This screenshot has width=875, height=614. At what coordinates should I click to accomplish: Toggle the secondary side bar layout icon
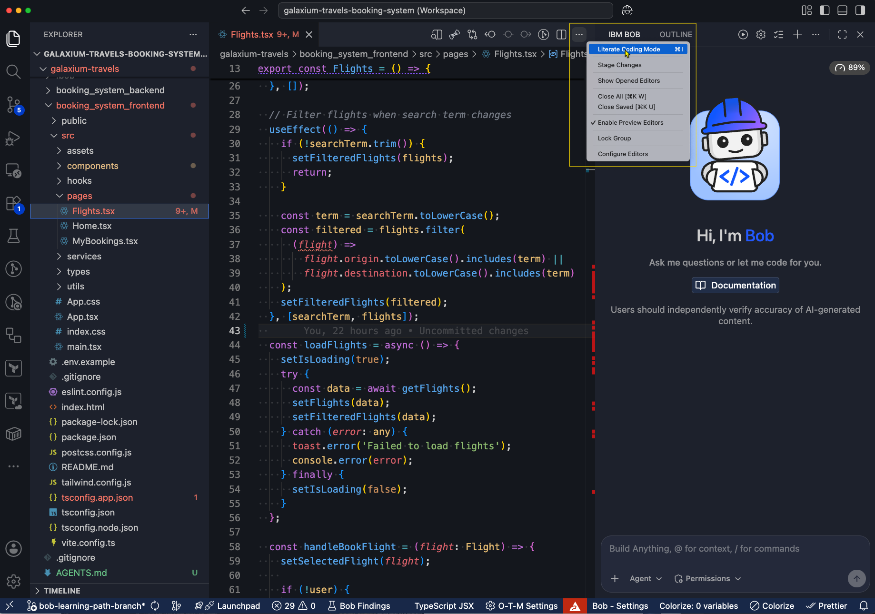point(860,10)
